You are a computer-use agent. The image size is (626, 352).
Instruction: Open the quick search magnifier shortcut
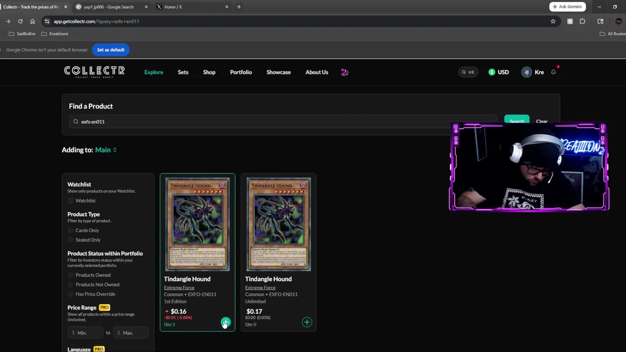tap(468, 72)
